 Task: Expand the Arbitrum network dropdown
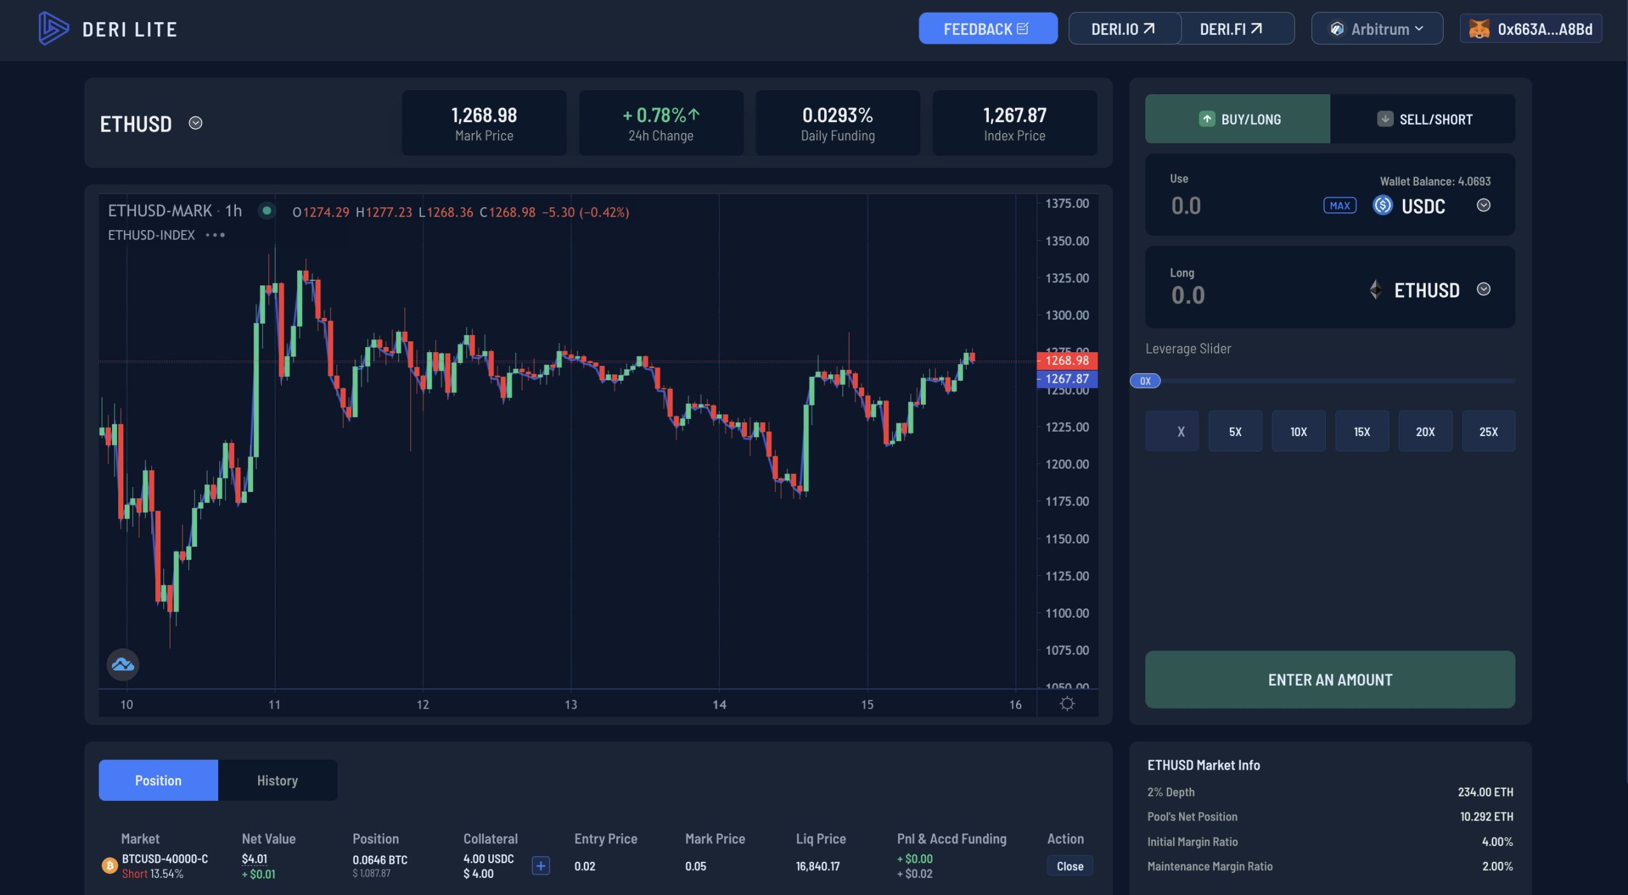[1377, 29]
